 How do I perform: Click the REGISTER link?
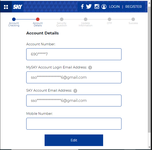click(133, 7)
